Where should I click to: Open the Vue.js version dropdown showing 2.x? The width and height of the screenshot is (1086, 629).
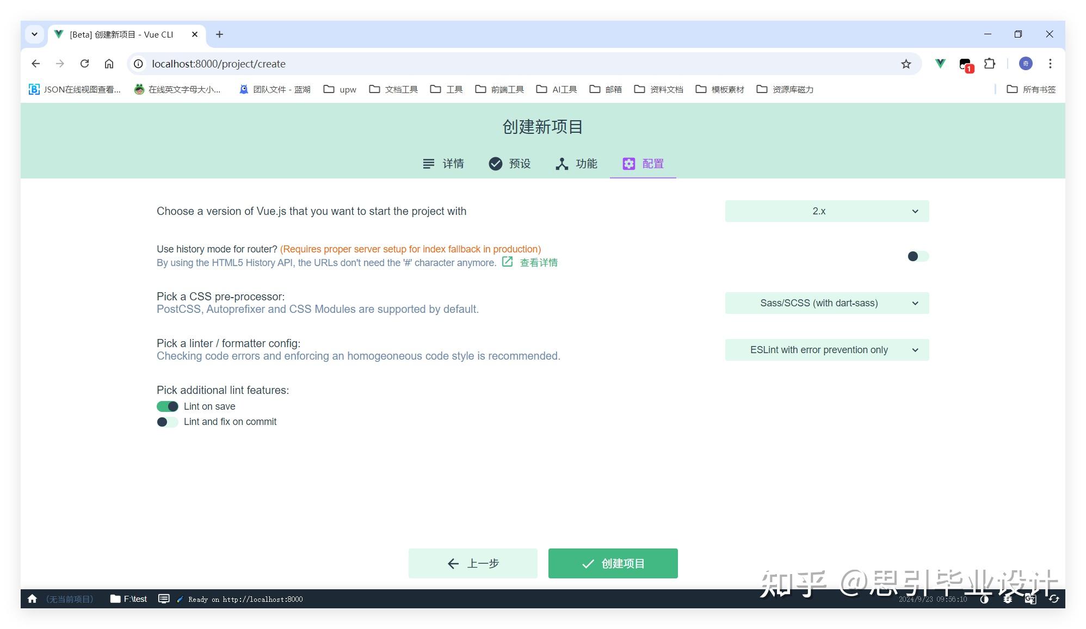pyautogui.click(x=826, y=211)
